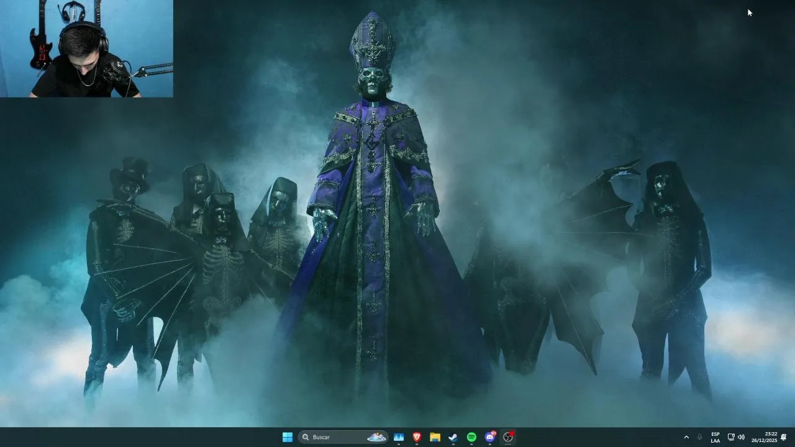Open the ESP LAA language switcher
The height and width of the screenshot is (447, 795).
click(715, 437)
